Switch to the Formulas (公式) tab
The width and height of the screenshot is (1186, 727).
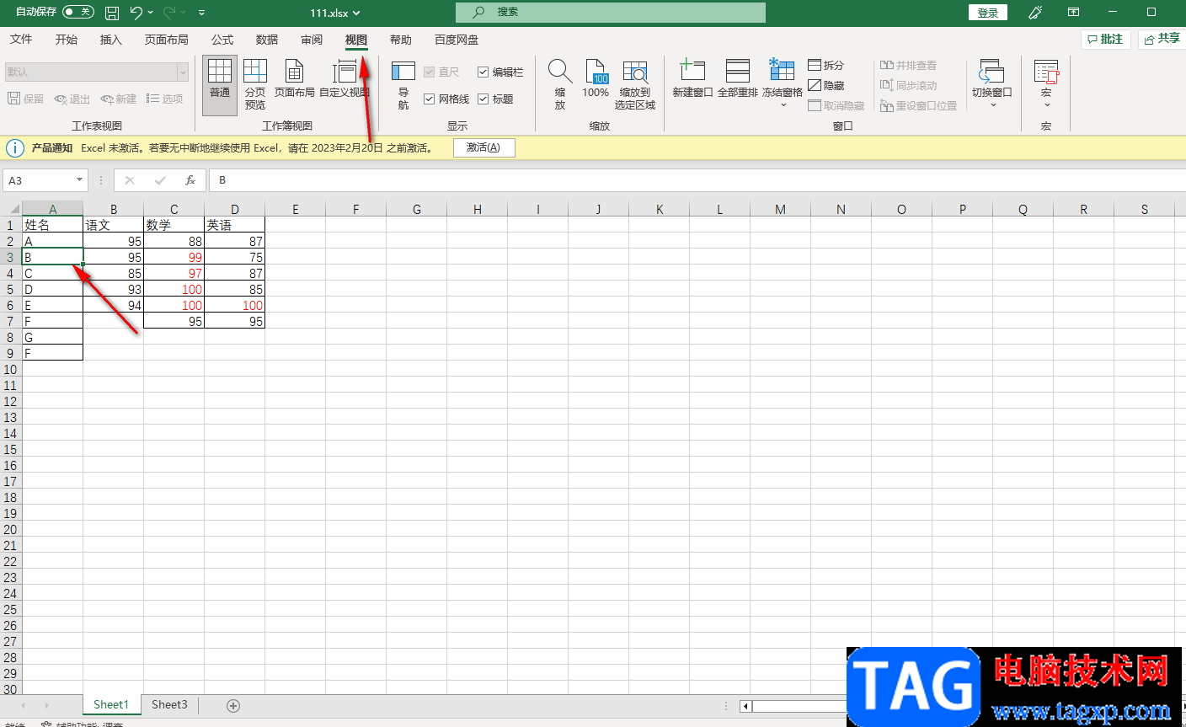tap(222, 40)
